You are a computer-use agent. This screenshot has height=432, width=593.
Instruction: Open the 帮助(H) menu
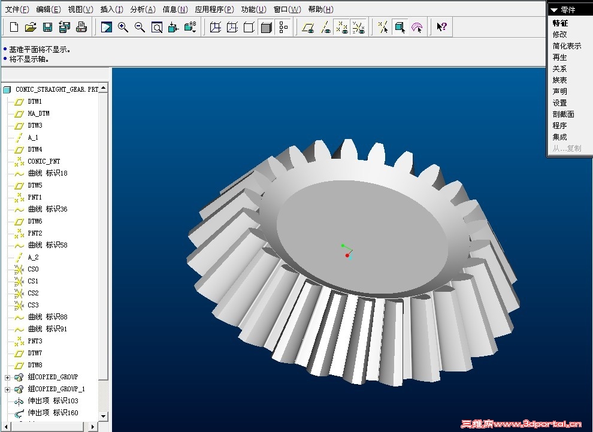click(x=320, y=10)
